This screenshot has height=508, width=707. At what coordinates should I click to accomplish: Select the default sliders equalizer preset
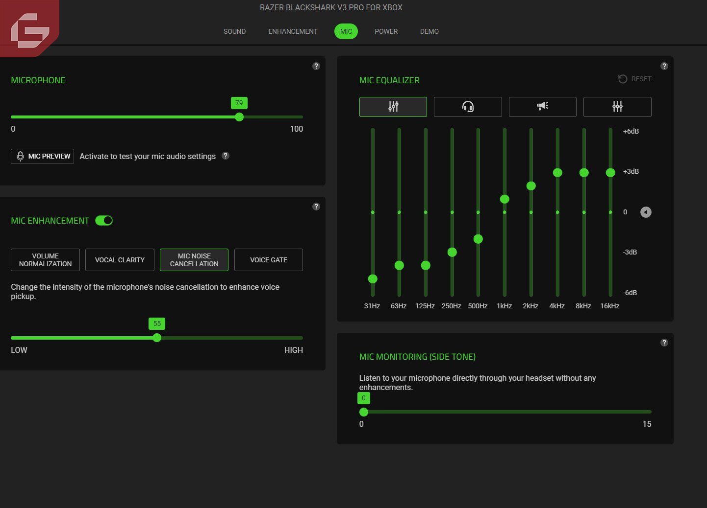(393, 107)
